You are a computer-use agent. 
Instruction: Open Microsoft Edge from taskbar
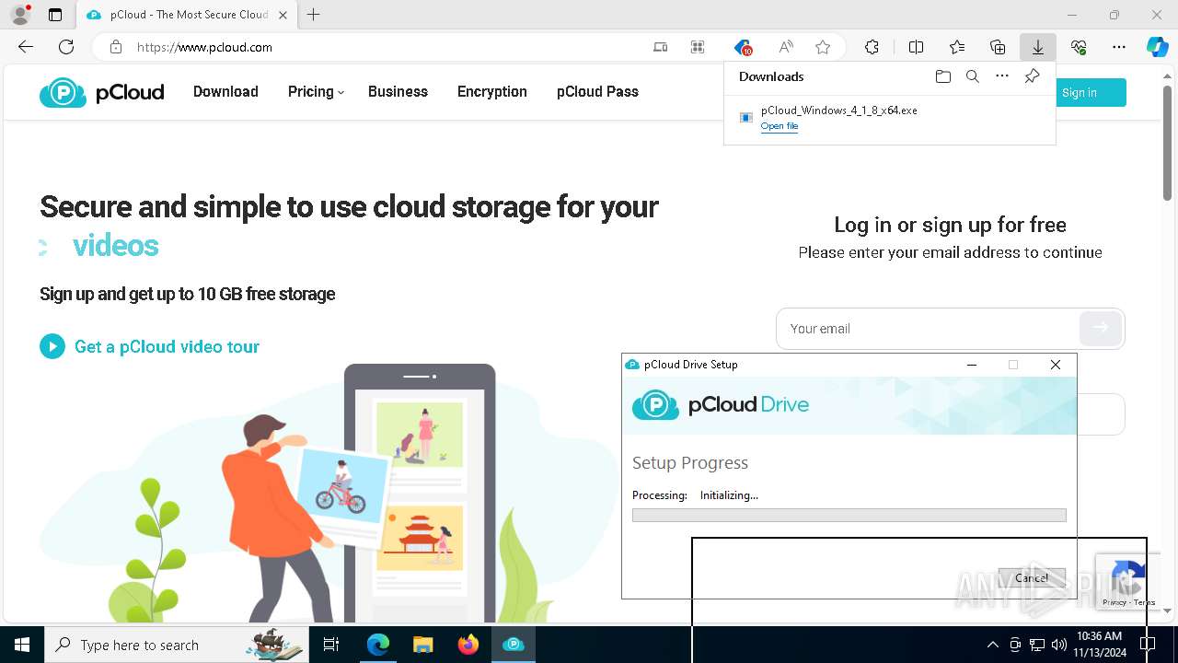click(x=378, y=645)
